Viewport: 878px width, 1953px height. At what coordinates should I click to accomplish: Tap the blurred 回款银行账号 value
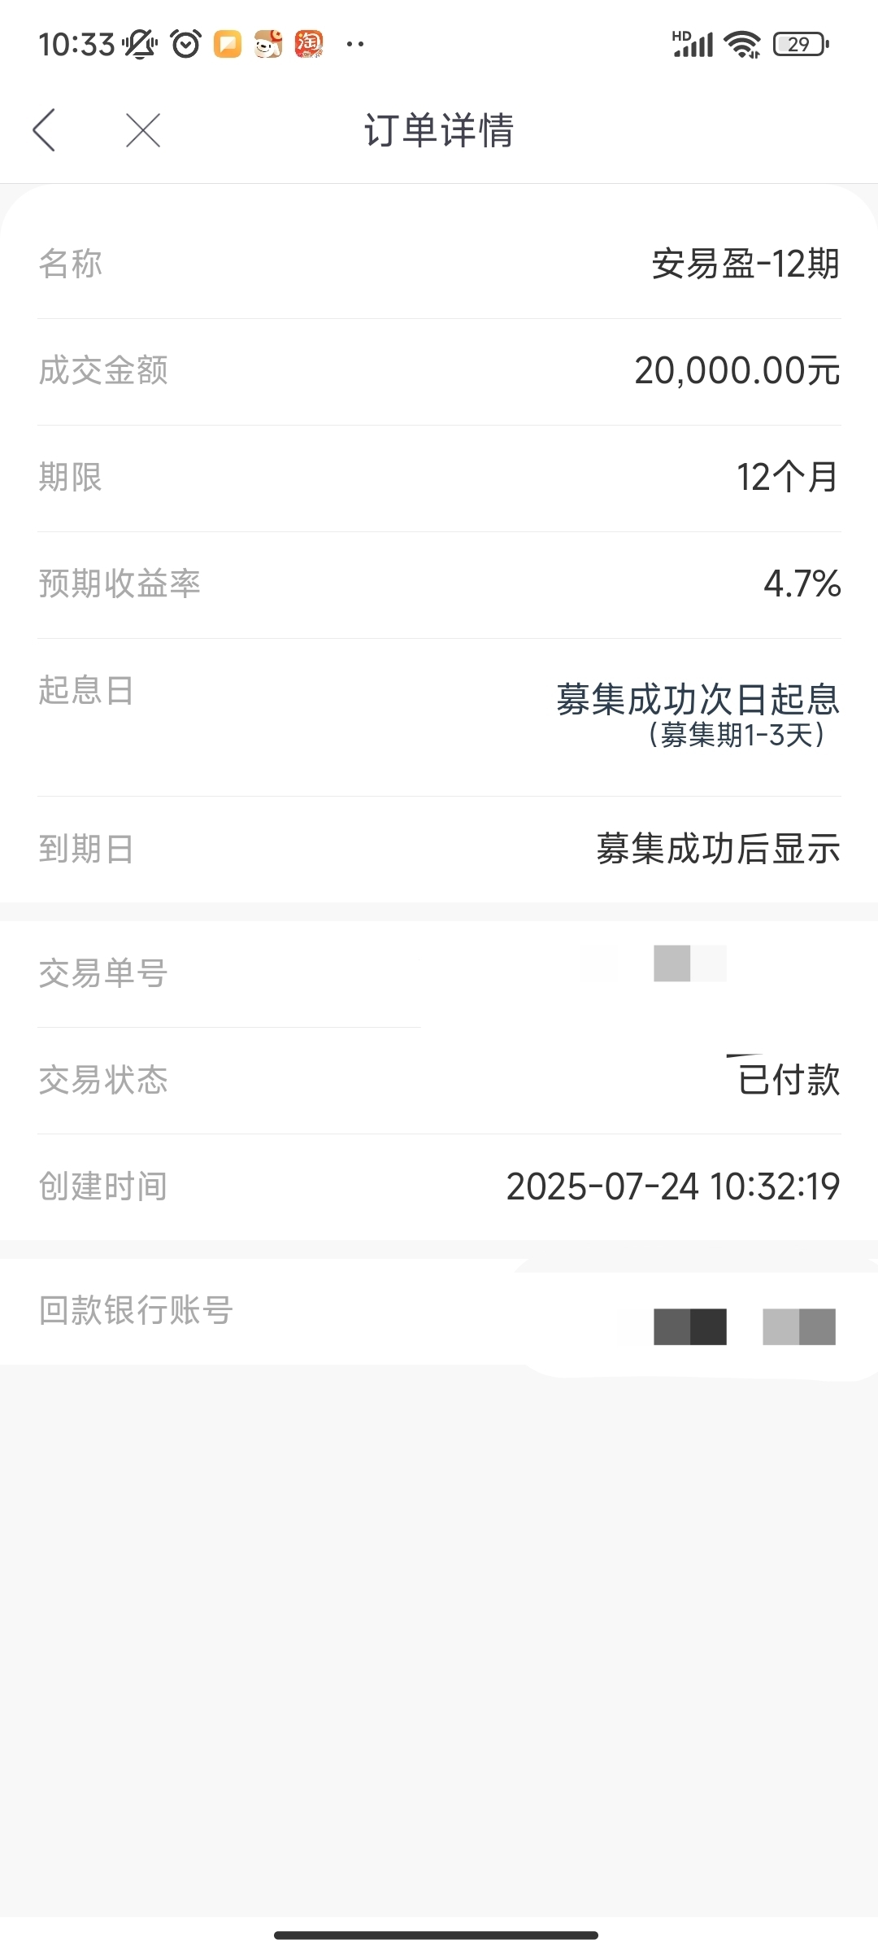pyautogui.click(x=745, y=1326)
